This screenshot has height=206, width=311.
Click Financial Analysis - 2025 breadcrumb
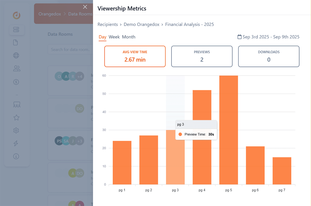point(189,24)
